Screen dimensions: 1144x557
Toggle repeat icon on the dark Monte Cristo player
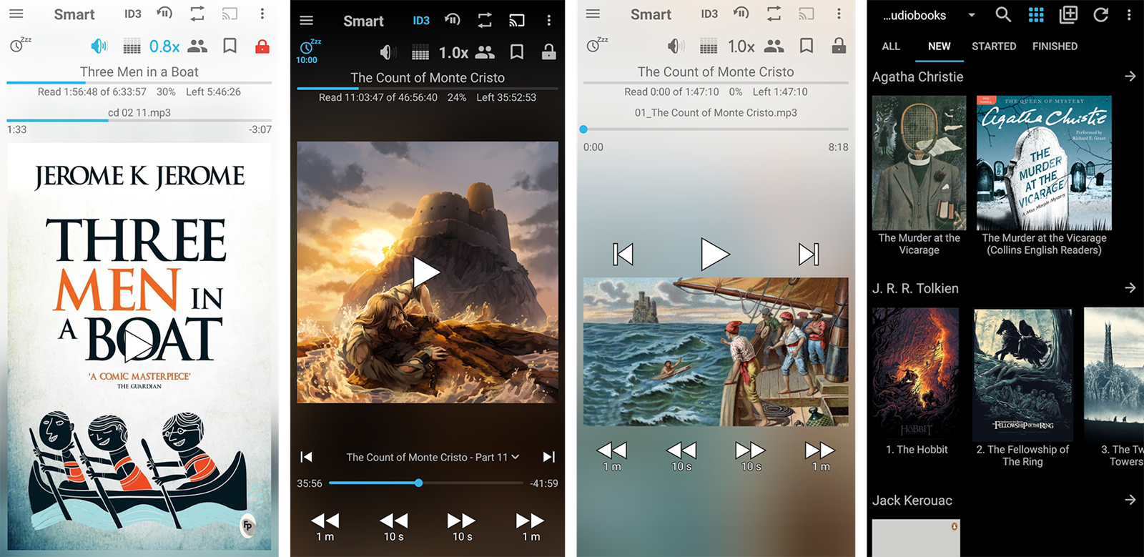485,21
